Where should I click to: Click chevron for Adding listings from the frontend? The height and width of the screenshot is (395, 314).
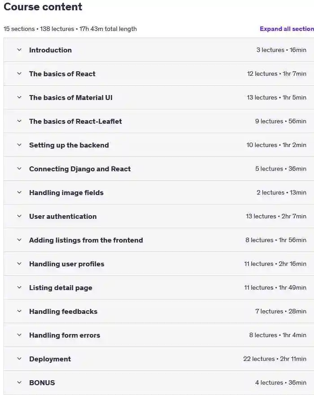19,240
